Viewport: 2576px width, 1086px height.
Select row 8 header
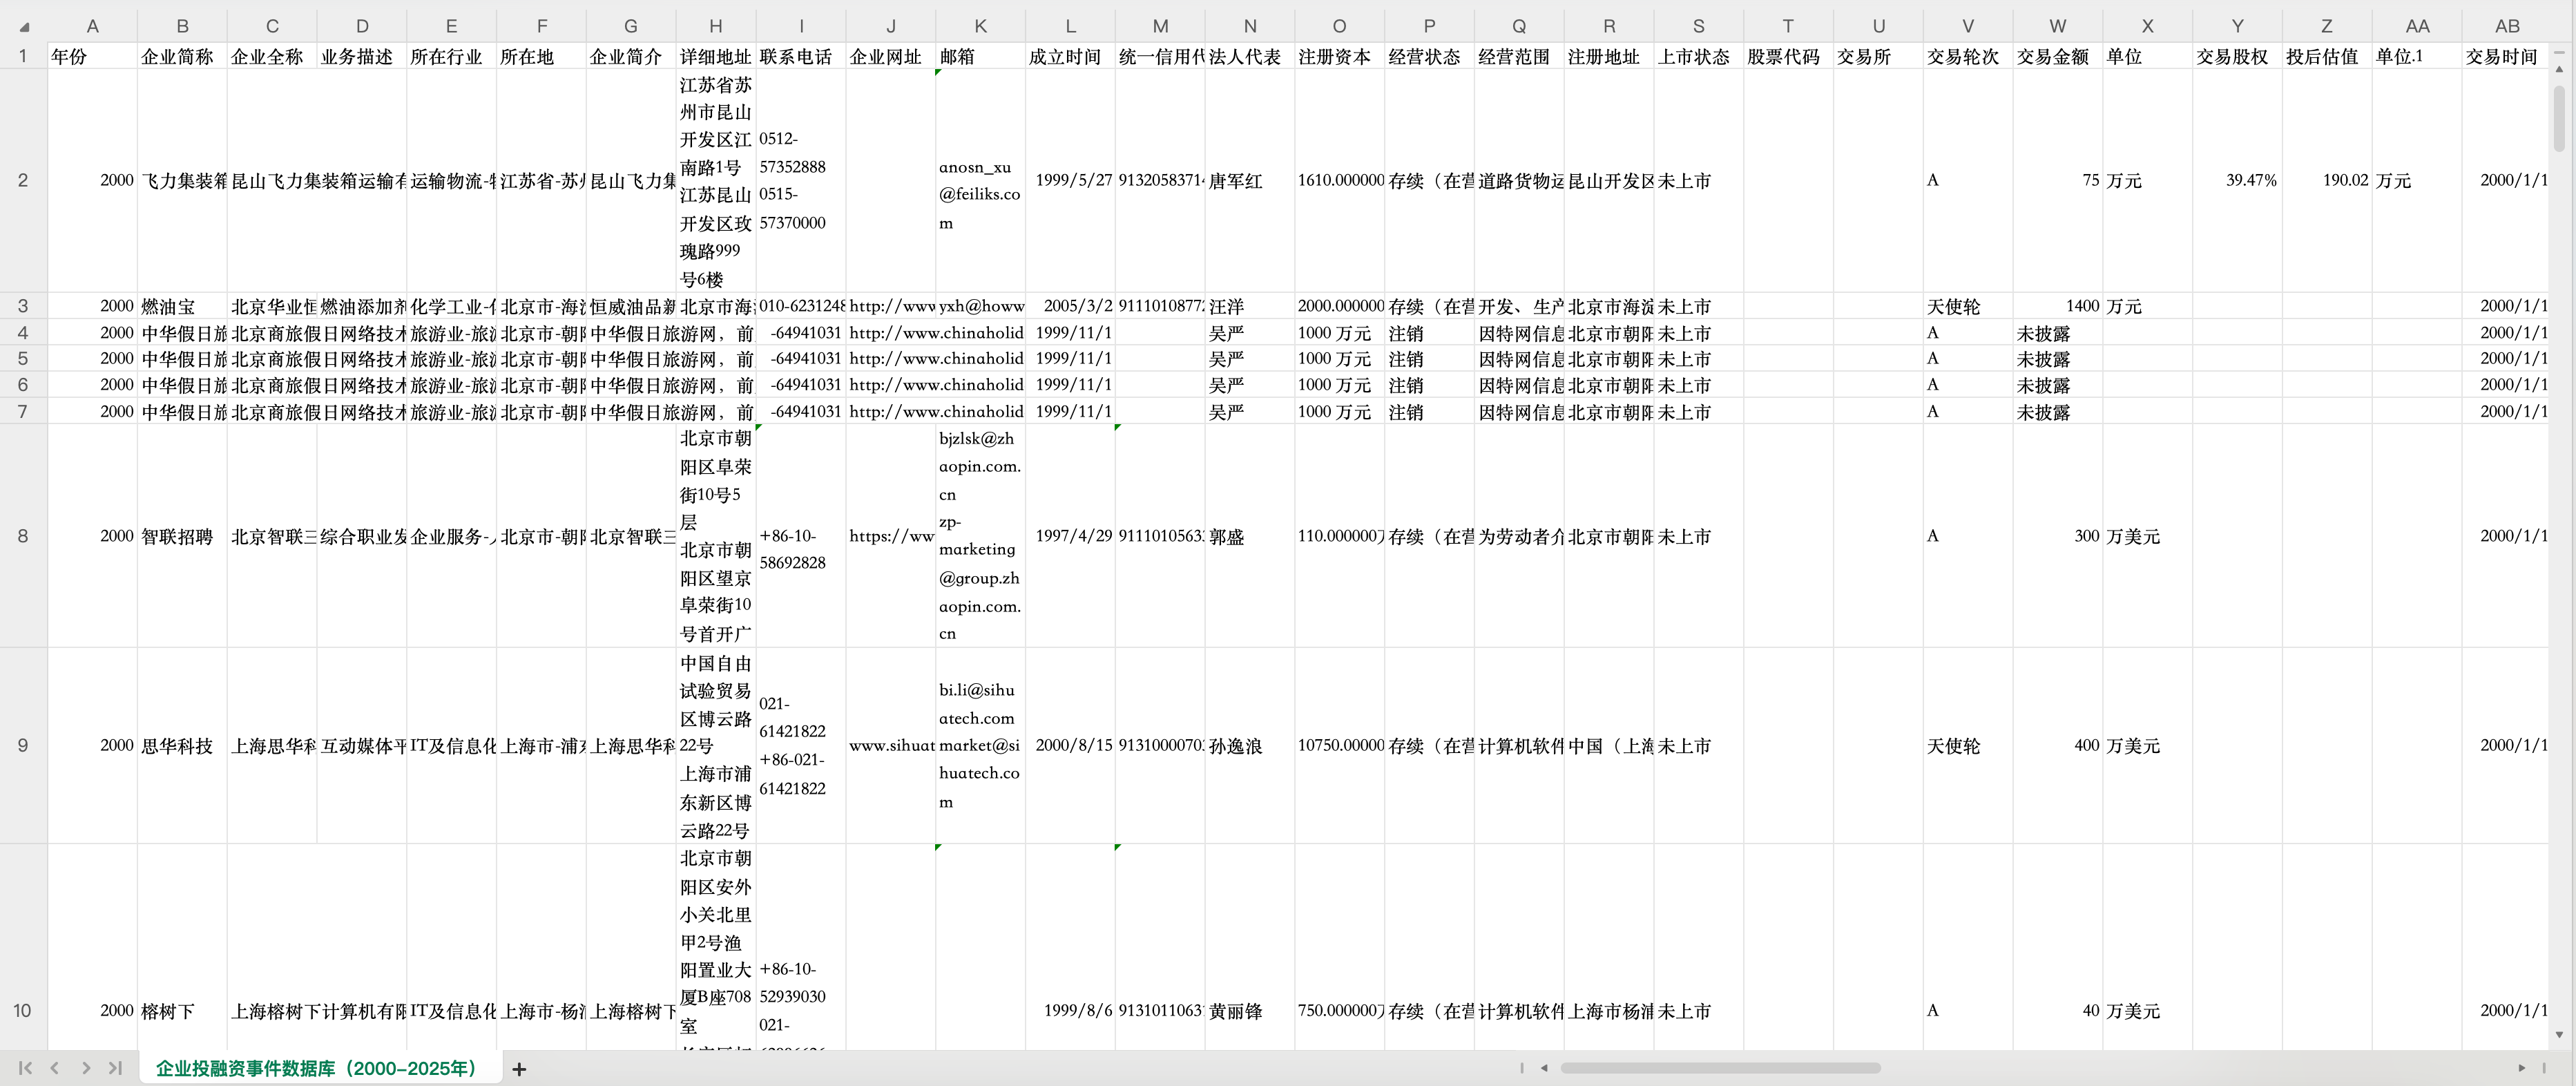pos(23,536)
